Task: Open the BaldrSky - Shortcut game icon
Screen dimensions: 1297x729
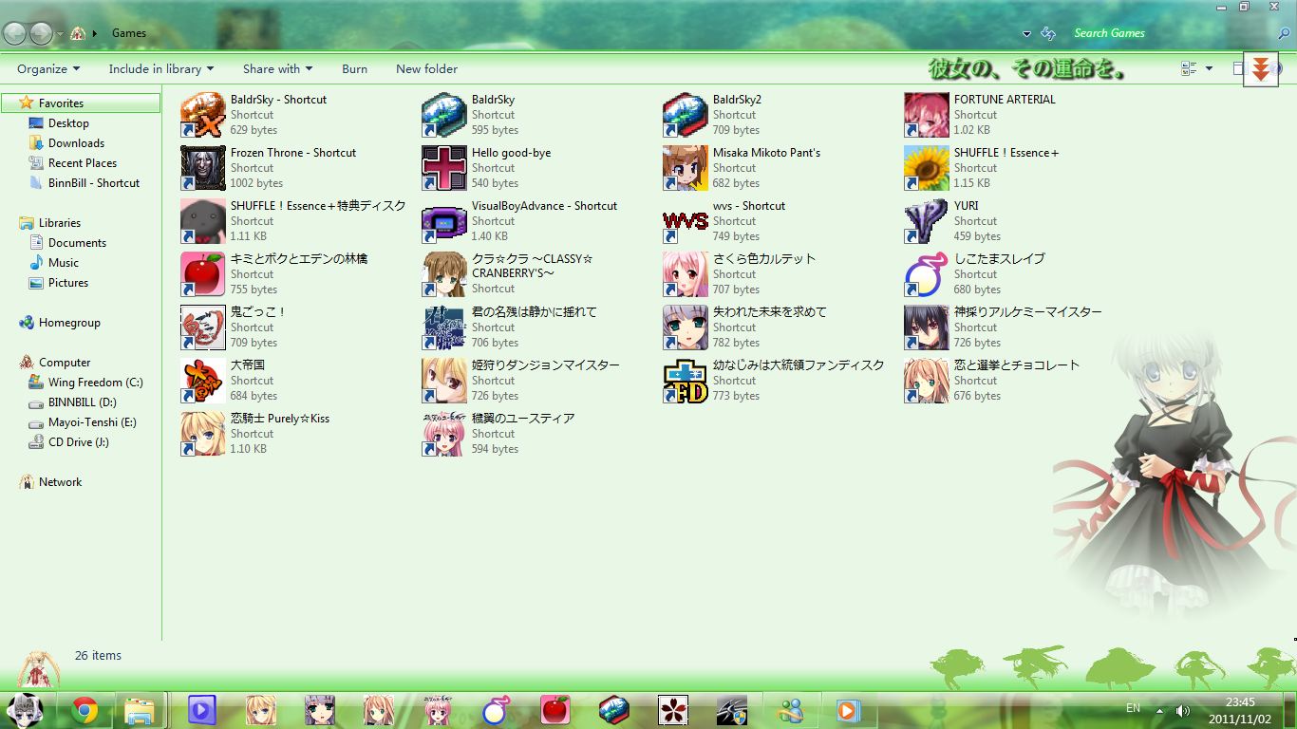Action: coord(203,115)
